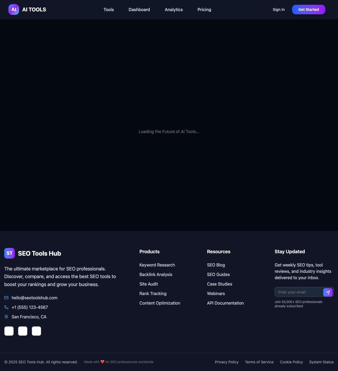338x371 pixels.
Task: Click the Join 50,000+ SEO professionals note
Action: [x=298, y=304]
